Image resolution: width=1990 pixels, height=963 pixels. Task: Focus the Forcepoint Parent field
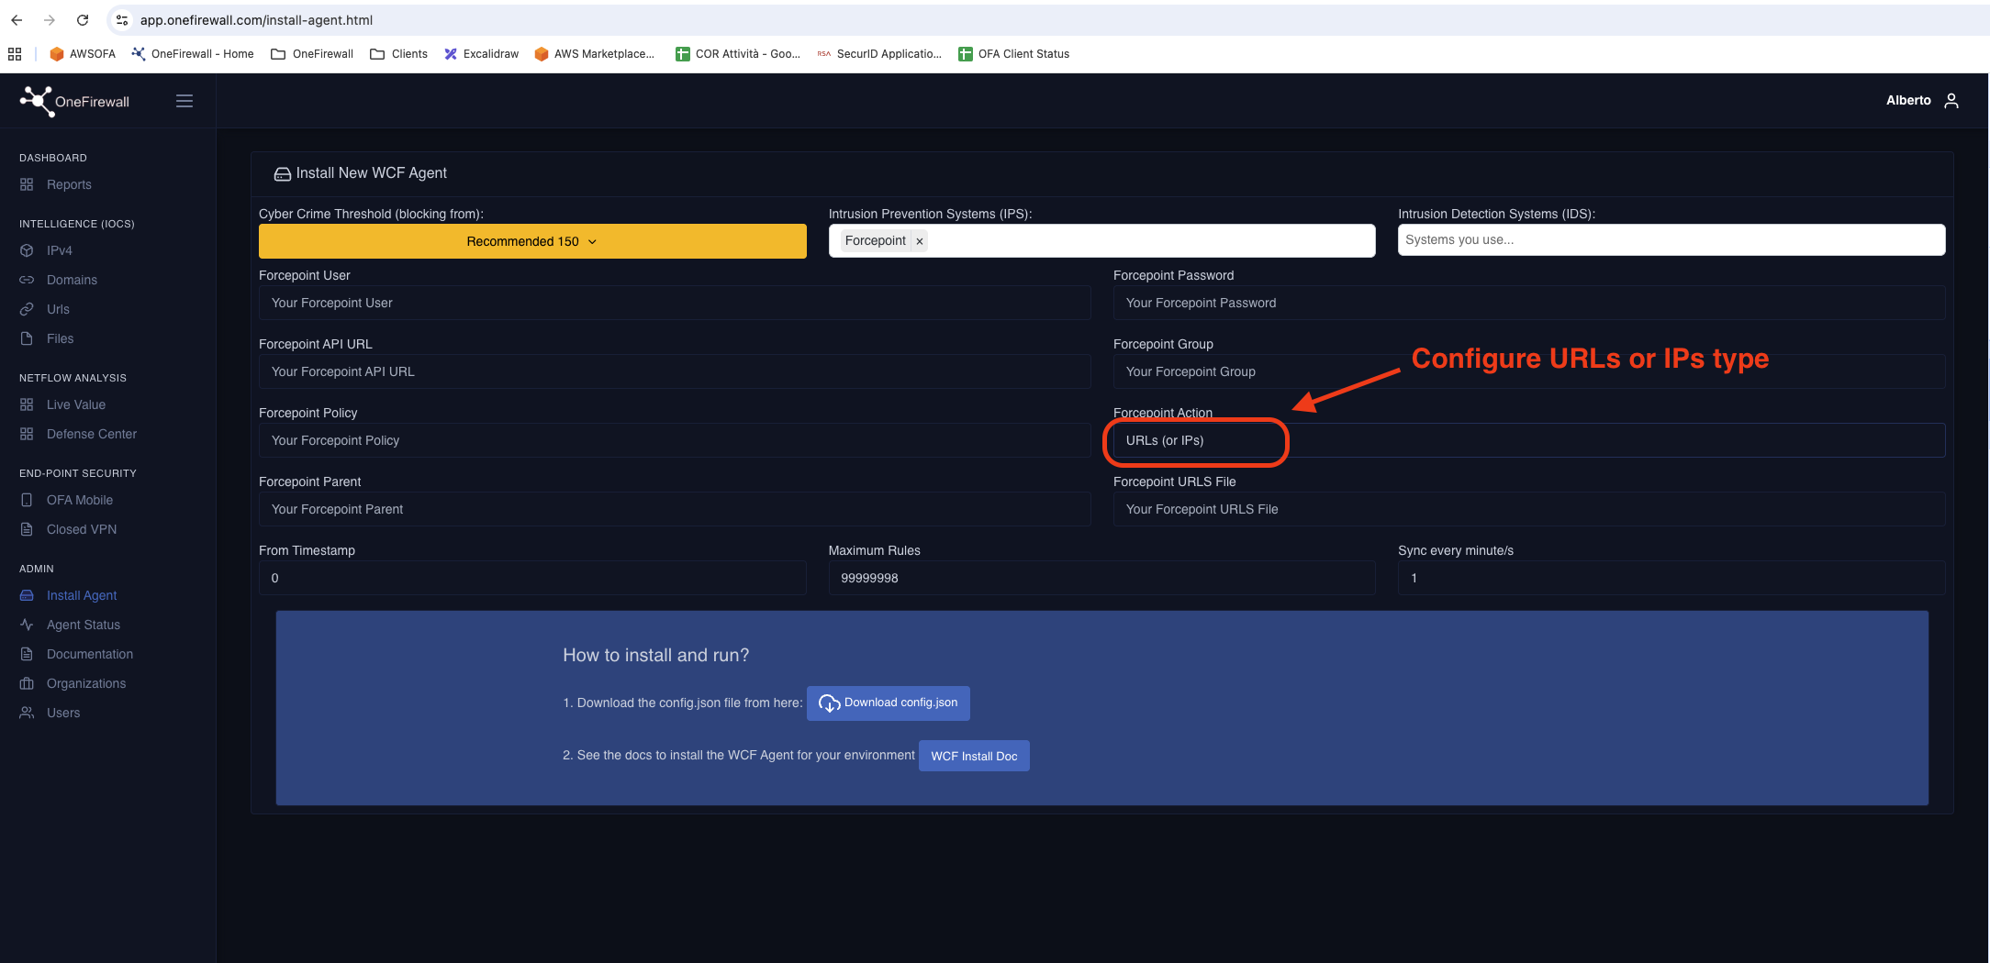[675, 509]
